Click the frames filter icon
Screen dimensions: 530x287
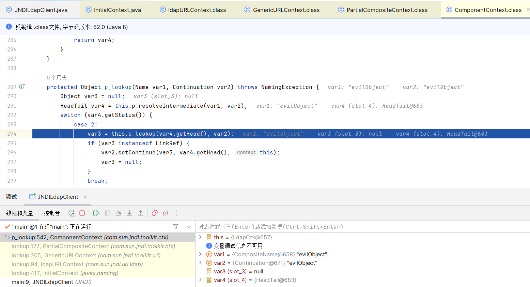[176, 227]
